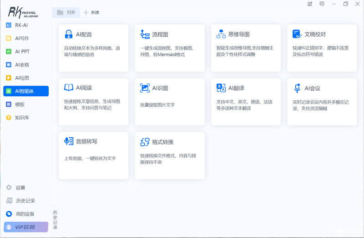Image resolution: width=364 pixels, height=238 pixels.
Task: Click the AI翻译 card description text
Action: click(x=244, y=105)
